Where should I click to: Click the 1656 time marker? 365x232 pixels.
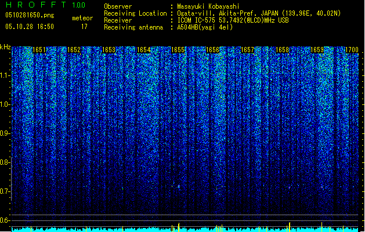pyautogui.click(x=213, y=50)
